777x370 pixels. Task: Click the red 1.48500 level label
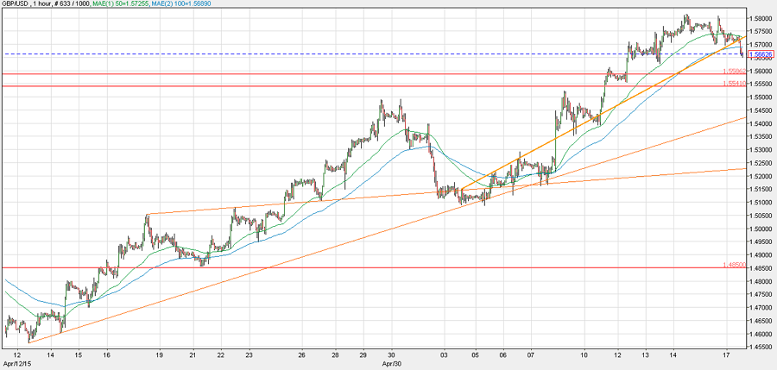click(x=735, y=265)
